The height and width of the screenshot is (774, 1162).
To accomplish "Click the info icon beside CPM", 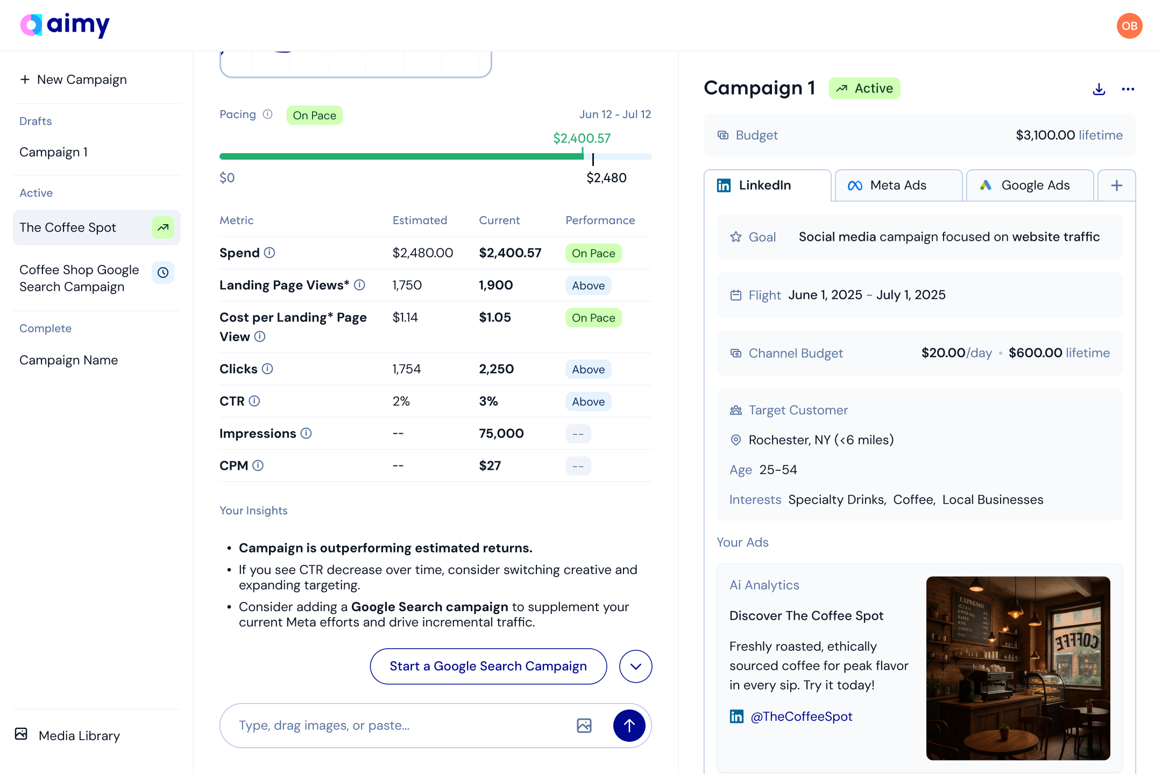I will pyautogui.click(x=258, y=465).
